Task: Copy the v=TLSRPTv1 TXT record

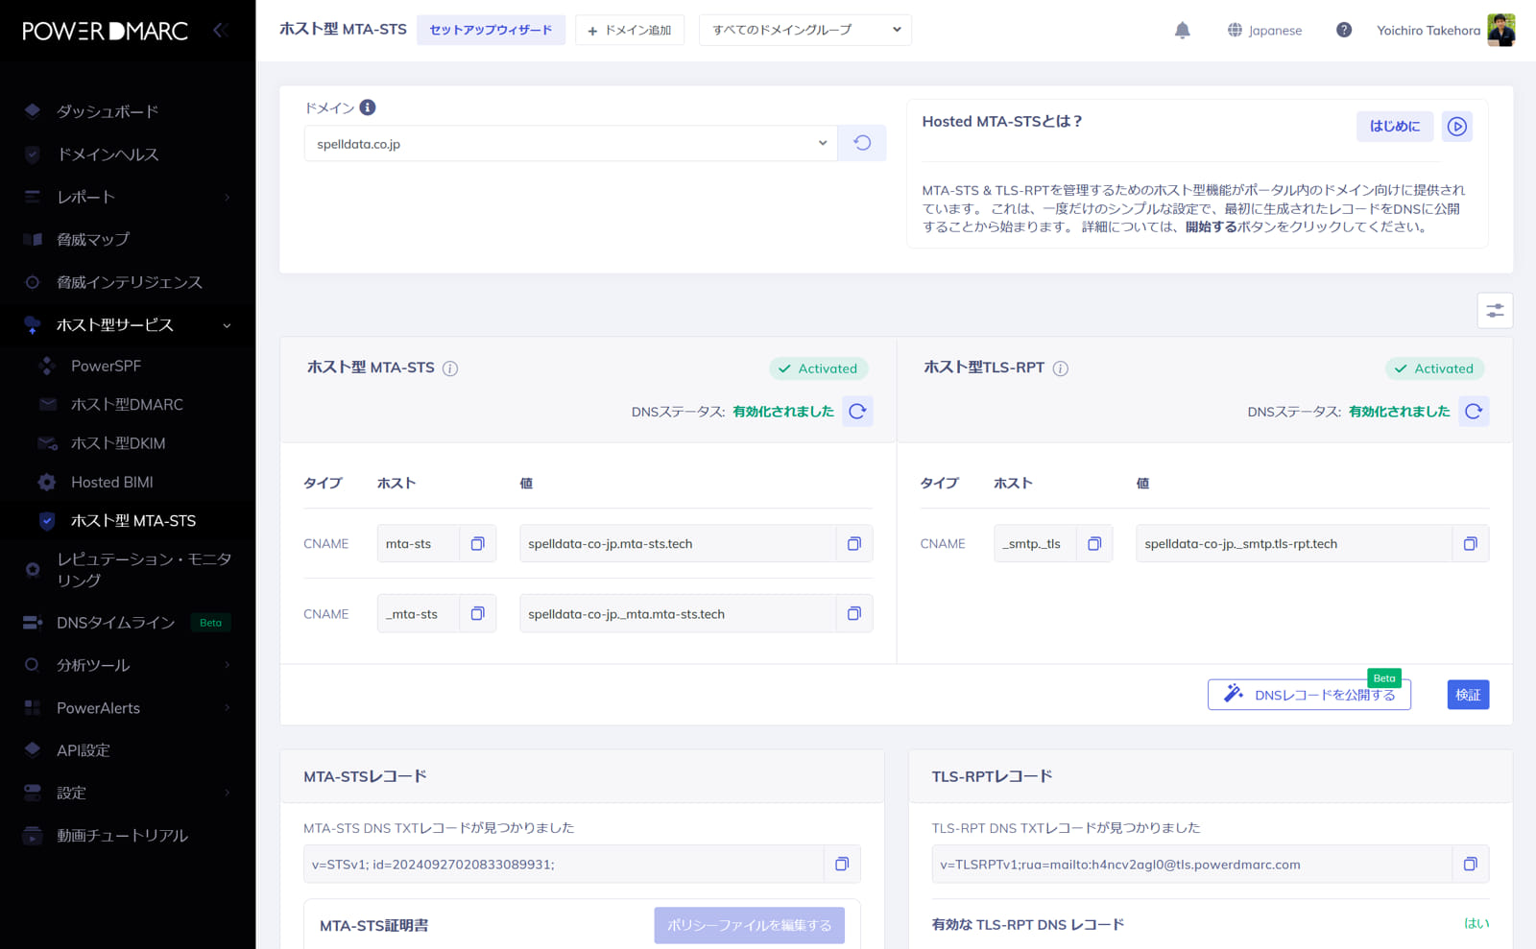Action: (x=1470, y=864)
